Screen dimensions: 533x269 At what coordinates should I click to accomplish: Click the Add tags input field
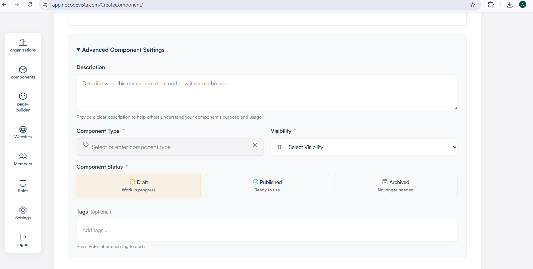267,230
